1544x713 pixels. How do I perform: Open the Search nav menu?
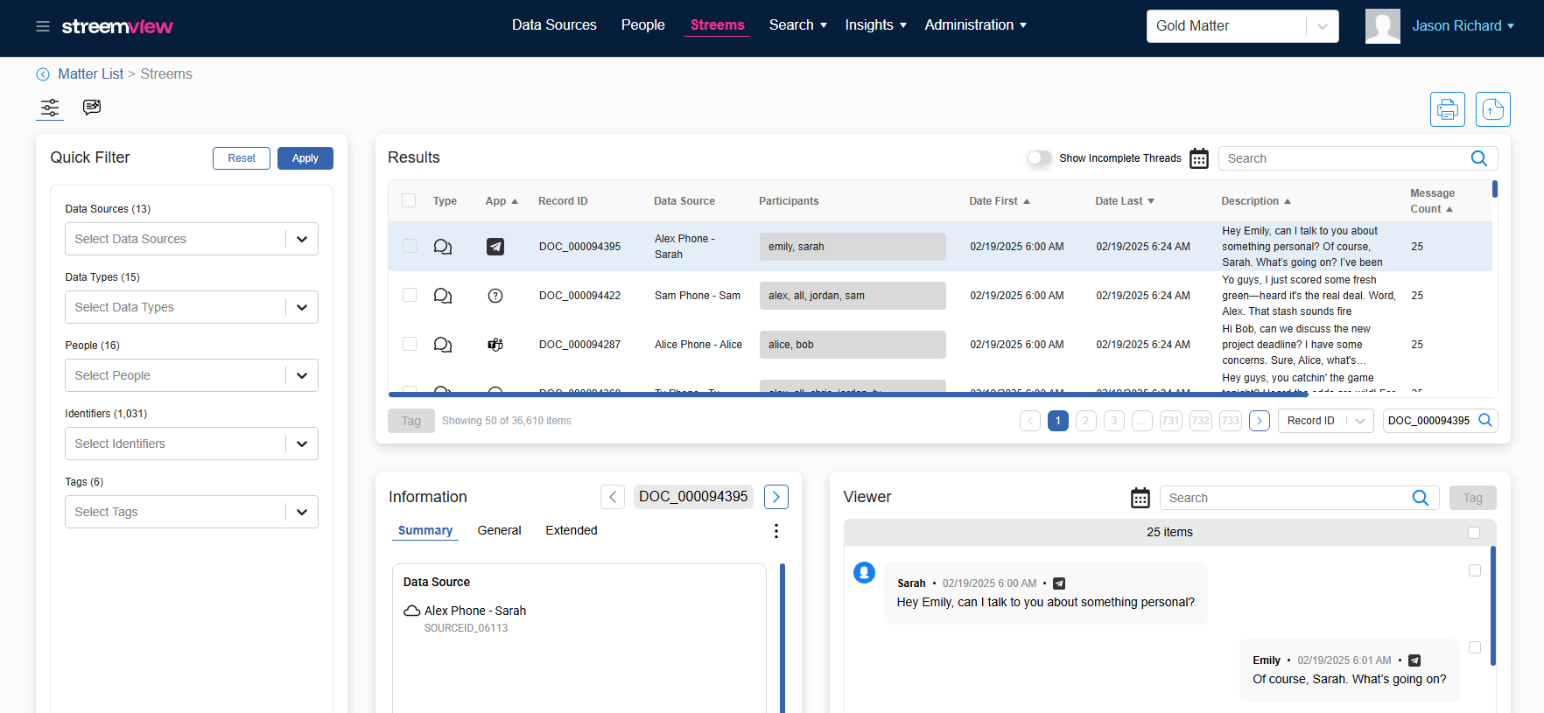[797, 25]
